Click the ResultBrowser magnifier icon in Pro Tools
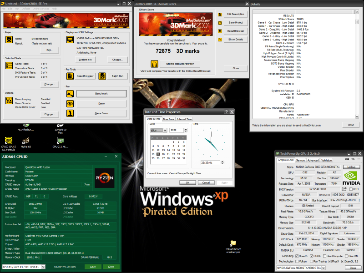This screenshot has height=273, width=364. tap(70, 76)
